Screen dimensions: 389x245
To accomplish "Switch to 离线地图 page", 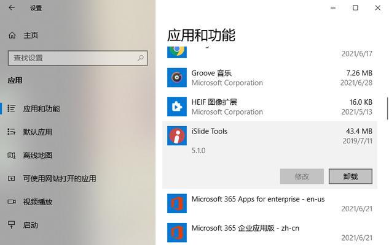I will (37, 155).
